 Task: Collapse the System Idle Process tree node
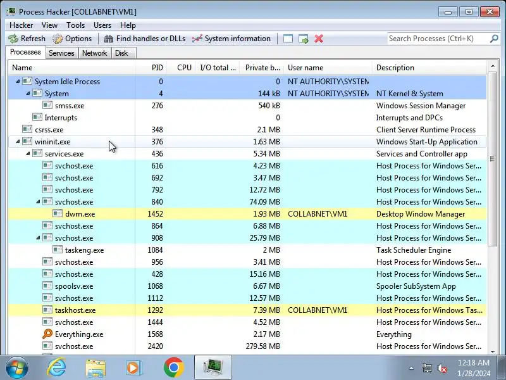(x=18, y=82)
